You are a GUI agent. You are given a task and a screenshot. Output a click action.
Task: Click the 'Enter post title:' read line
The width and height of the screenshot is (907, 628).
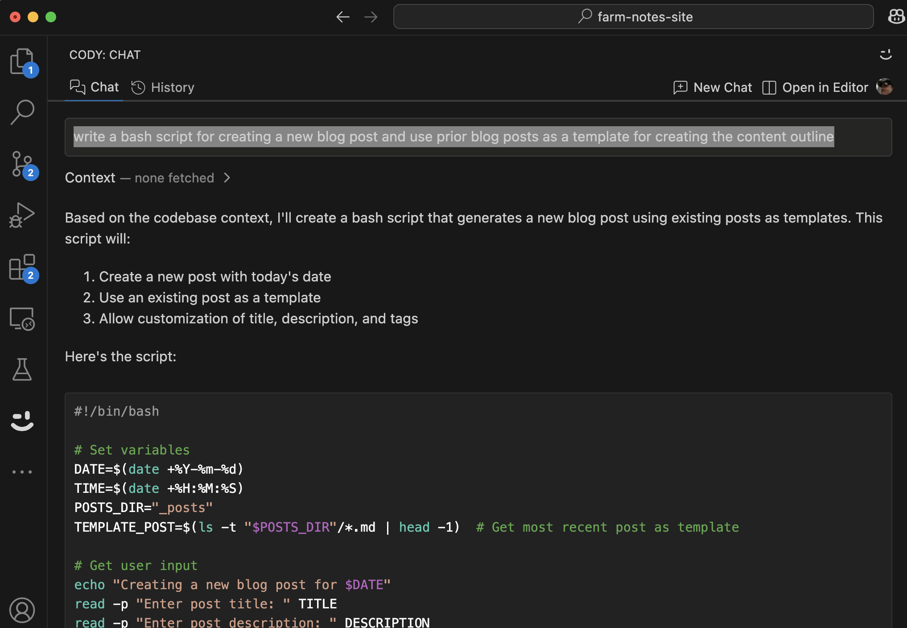pos(206,603)
